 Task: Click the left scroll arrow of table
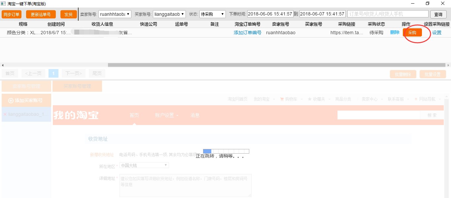click(3, 65)
